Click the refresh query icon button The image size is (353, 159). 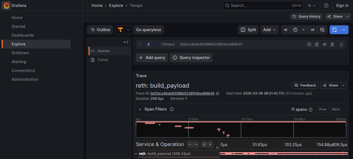pyautogui.click(x=334, y=30)
